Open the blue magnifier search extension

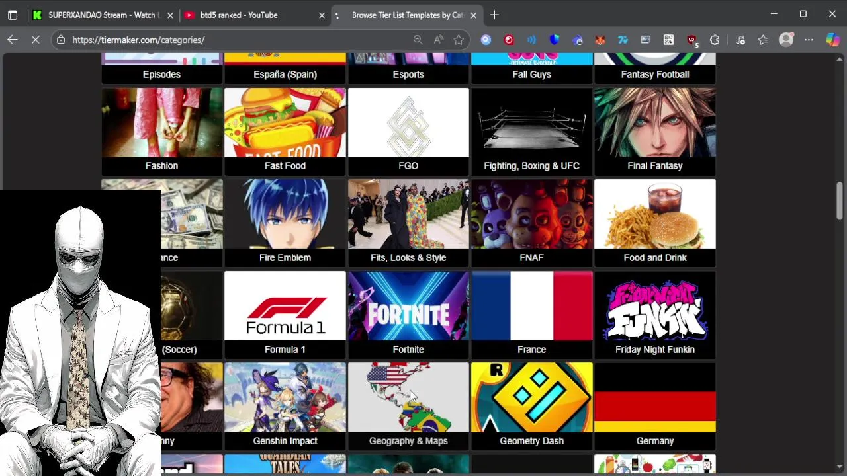point(486,40)
